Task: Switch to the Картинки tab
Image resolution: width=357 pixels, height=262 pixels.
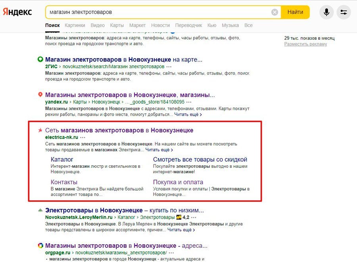Action: click(x=75, y=25)
